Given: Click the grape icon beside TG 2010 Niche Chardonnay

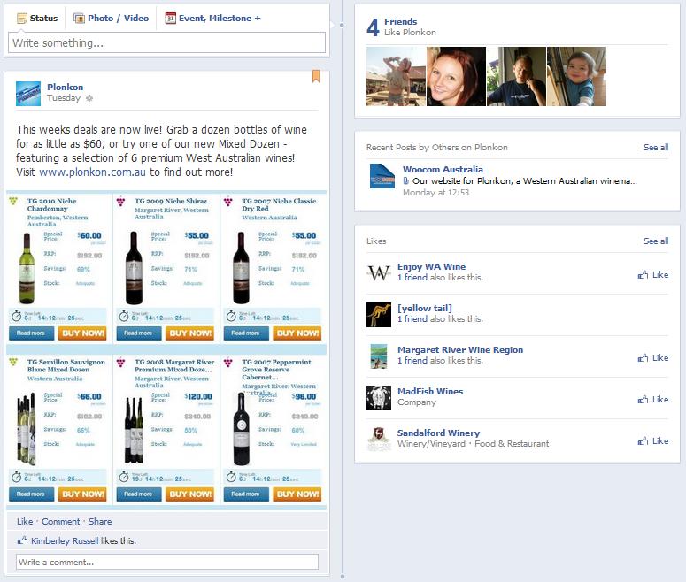Looking at the screenshot, I should click(x=13, y=201).
